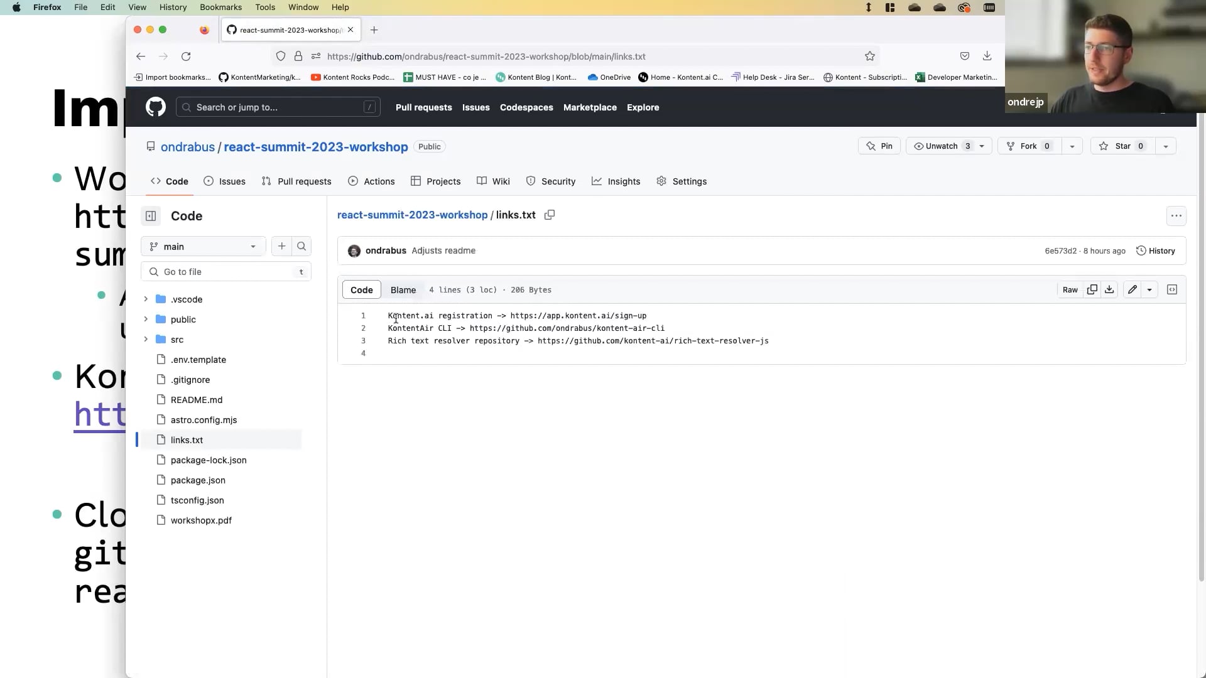1206x678 pixels.
Task: Switch file view to Blame
Action: [403, 289]
